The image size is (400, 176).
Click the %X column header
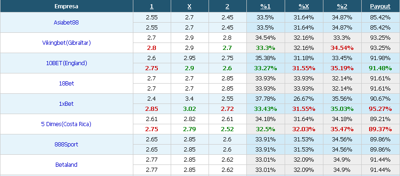point(304,6)
